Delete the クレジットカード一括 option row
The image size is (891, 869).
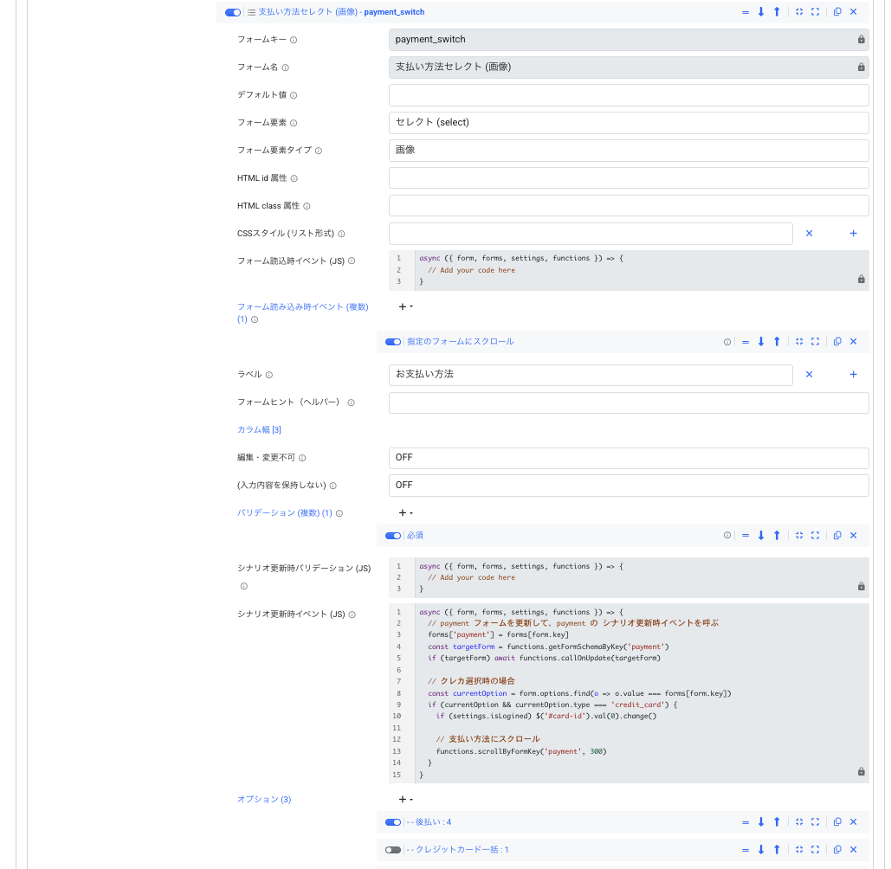(853, 850)
